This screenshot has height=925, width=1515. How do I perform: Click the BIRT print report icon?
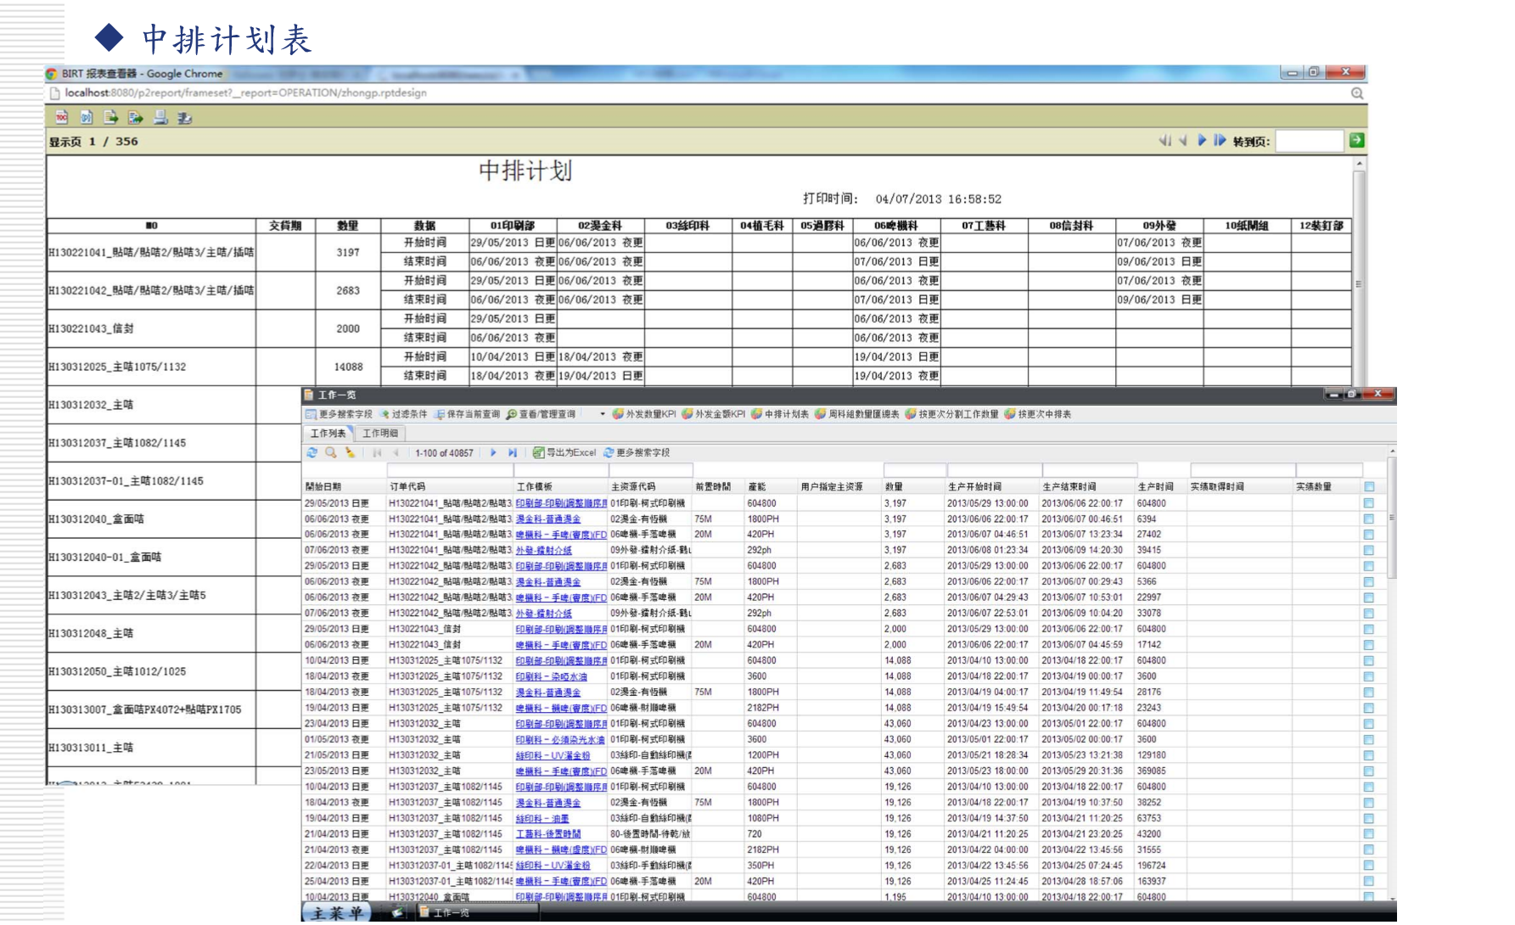[160, 117]
